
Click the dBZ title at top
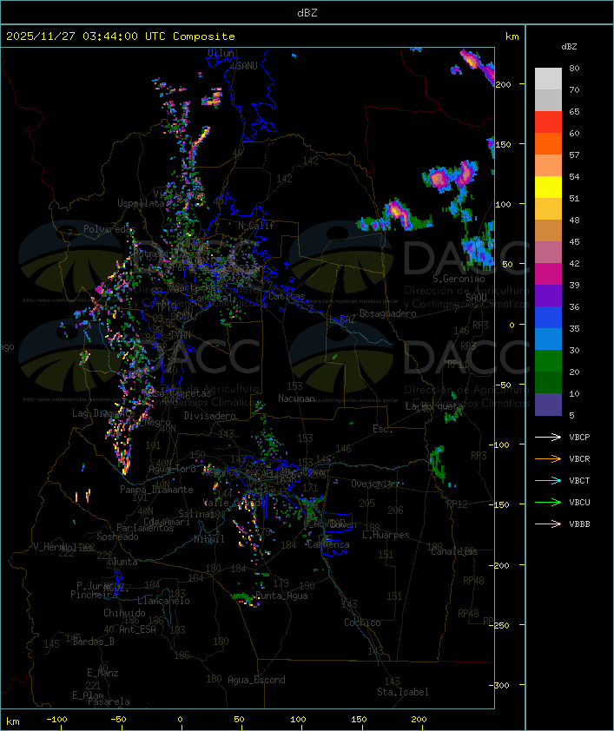coord(307,13)
